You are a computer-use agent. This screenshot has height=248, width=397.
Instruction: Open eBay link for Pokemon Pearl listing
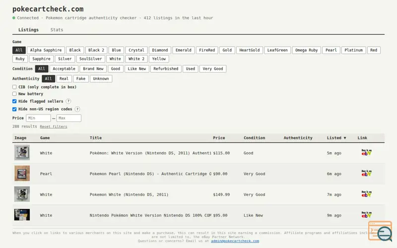pos(366,173)
